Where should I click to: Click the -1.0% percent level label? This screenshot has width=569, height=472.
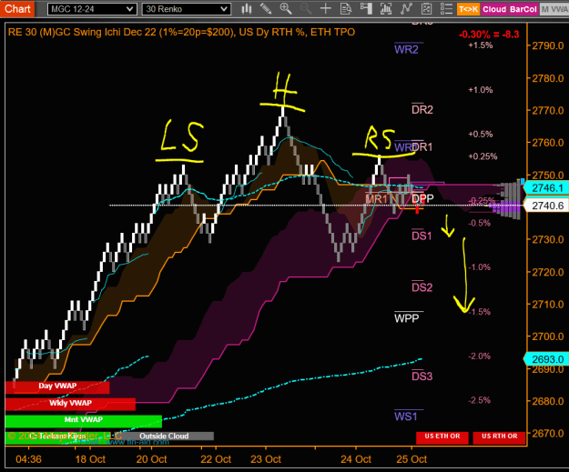[480, 267]
